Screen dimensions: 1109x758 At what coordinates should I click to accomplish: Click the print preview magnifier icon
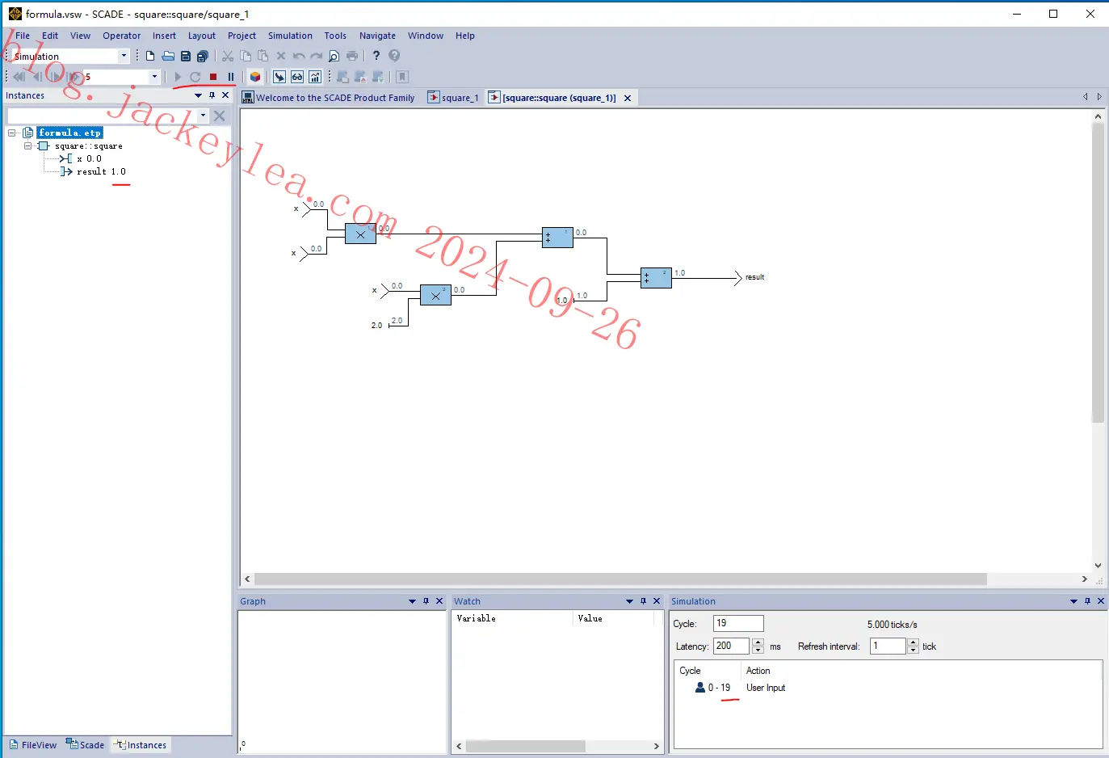click(334, 56)
